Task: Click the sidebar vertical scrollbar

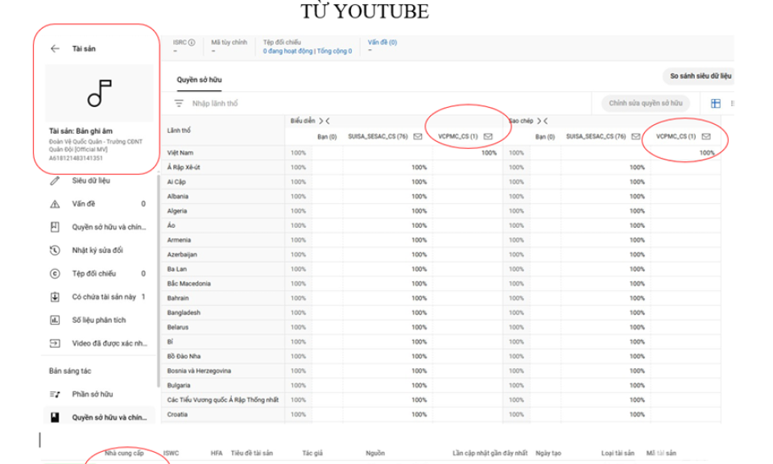Action: point(158,281)
